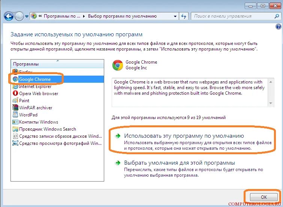Screen dimensions: 283x207
Task: Confirm with the OK button
Action: (x=264, y=197)
